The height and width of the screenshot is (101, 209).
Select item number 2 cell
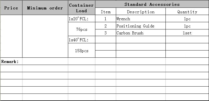(x=106, y=26)
